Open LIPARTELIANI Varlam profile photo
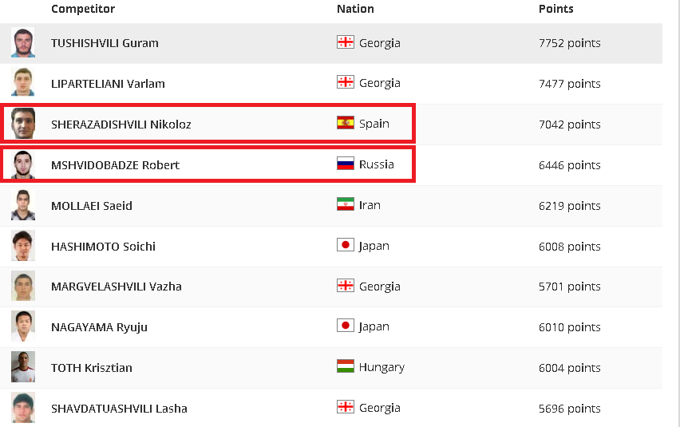 click(23, 82)
